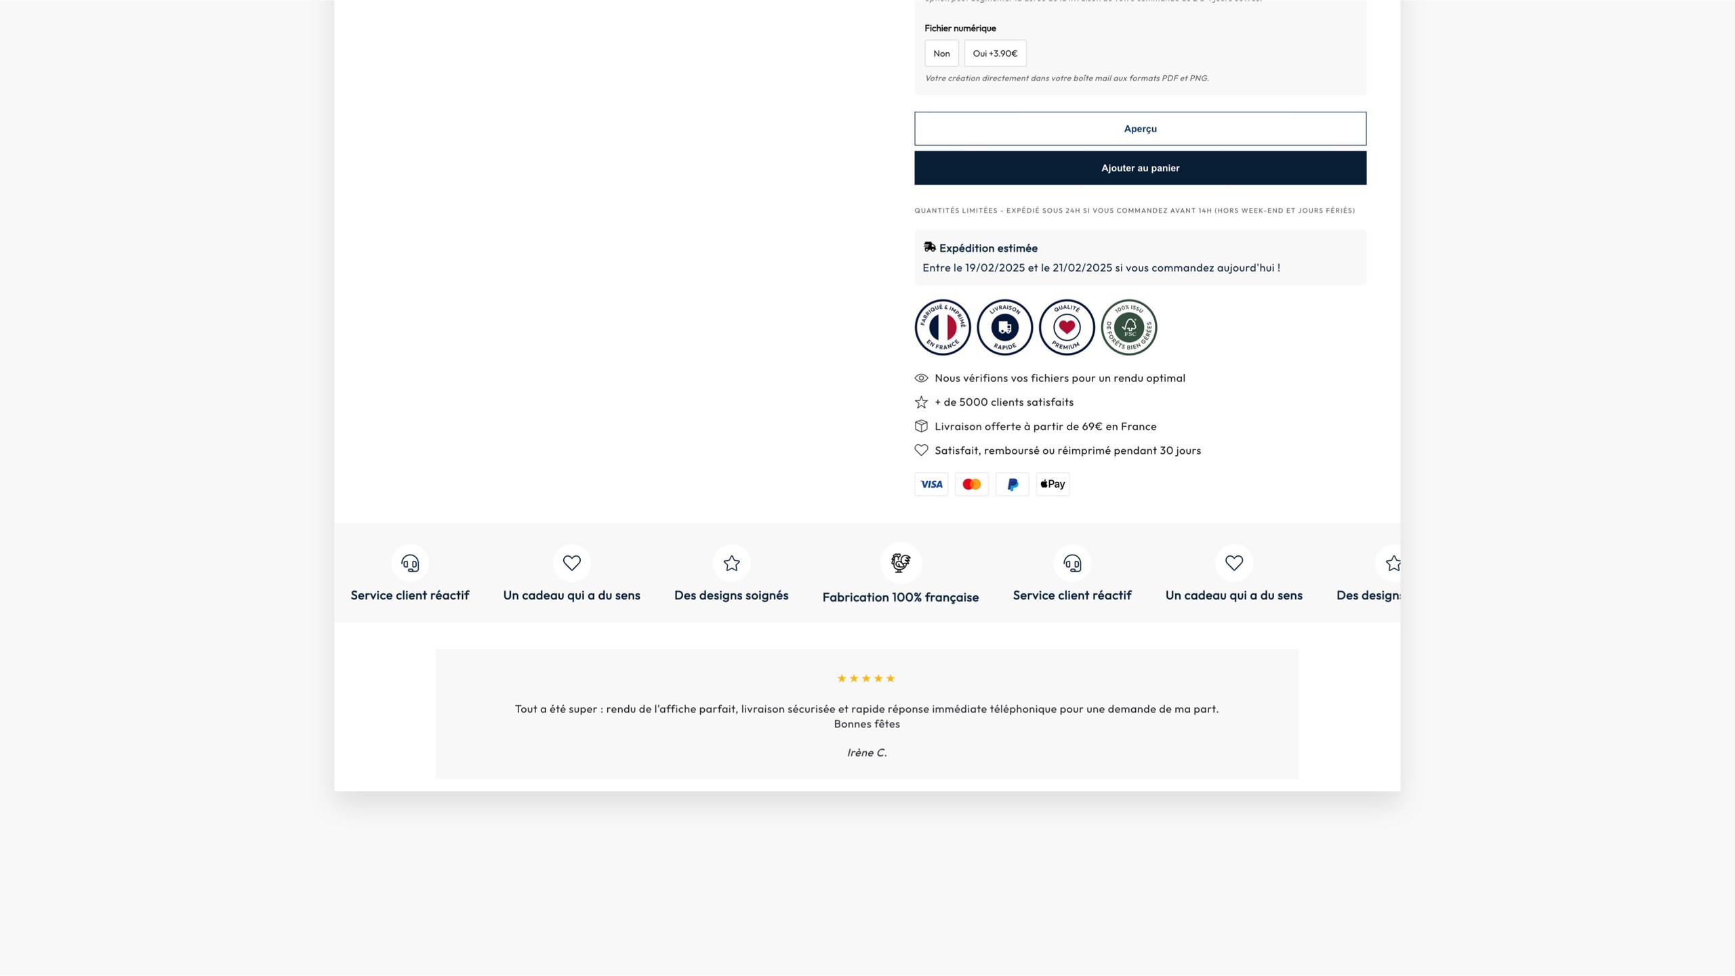This screenshot has width=1735, height=976.
Task: Click the rooster Fabrication 100% française icon
Action: 900,563
